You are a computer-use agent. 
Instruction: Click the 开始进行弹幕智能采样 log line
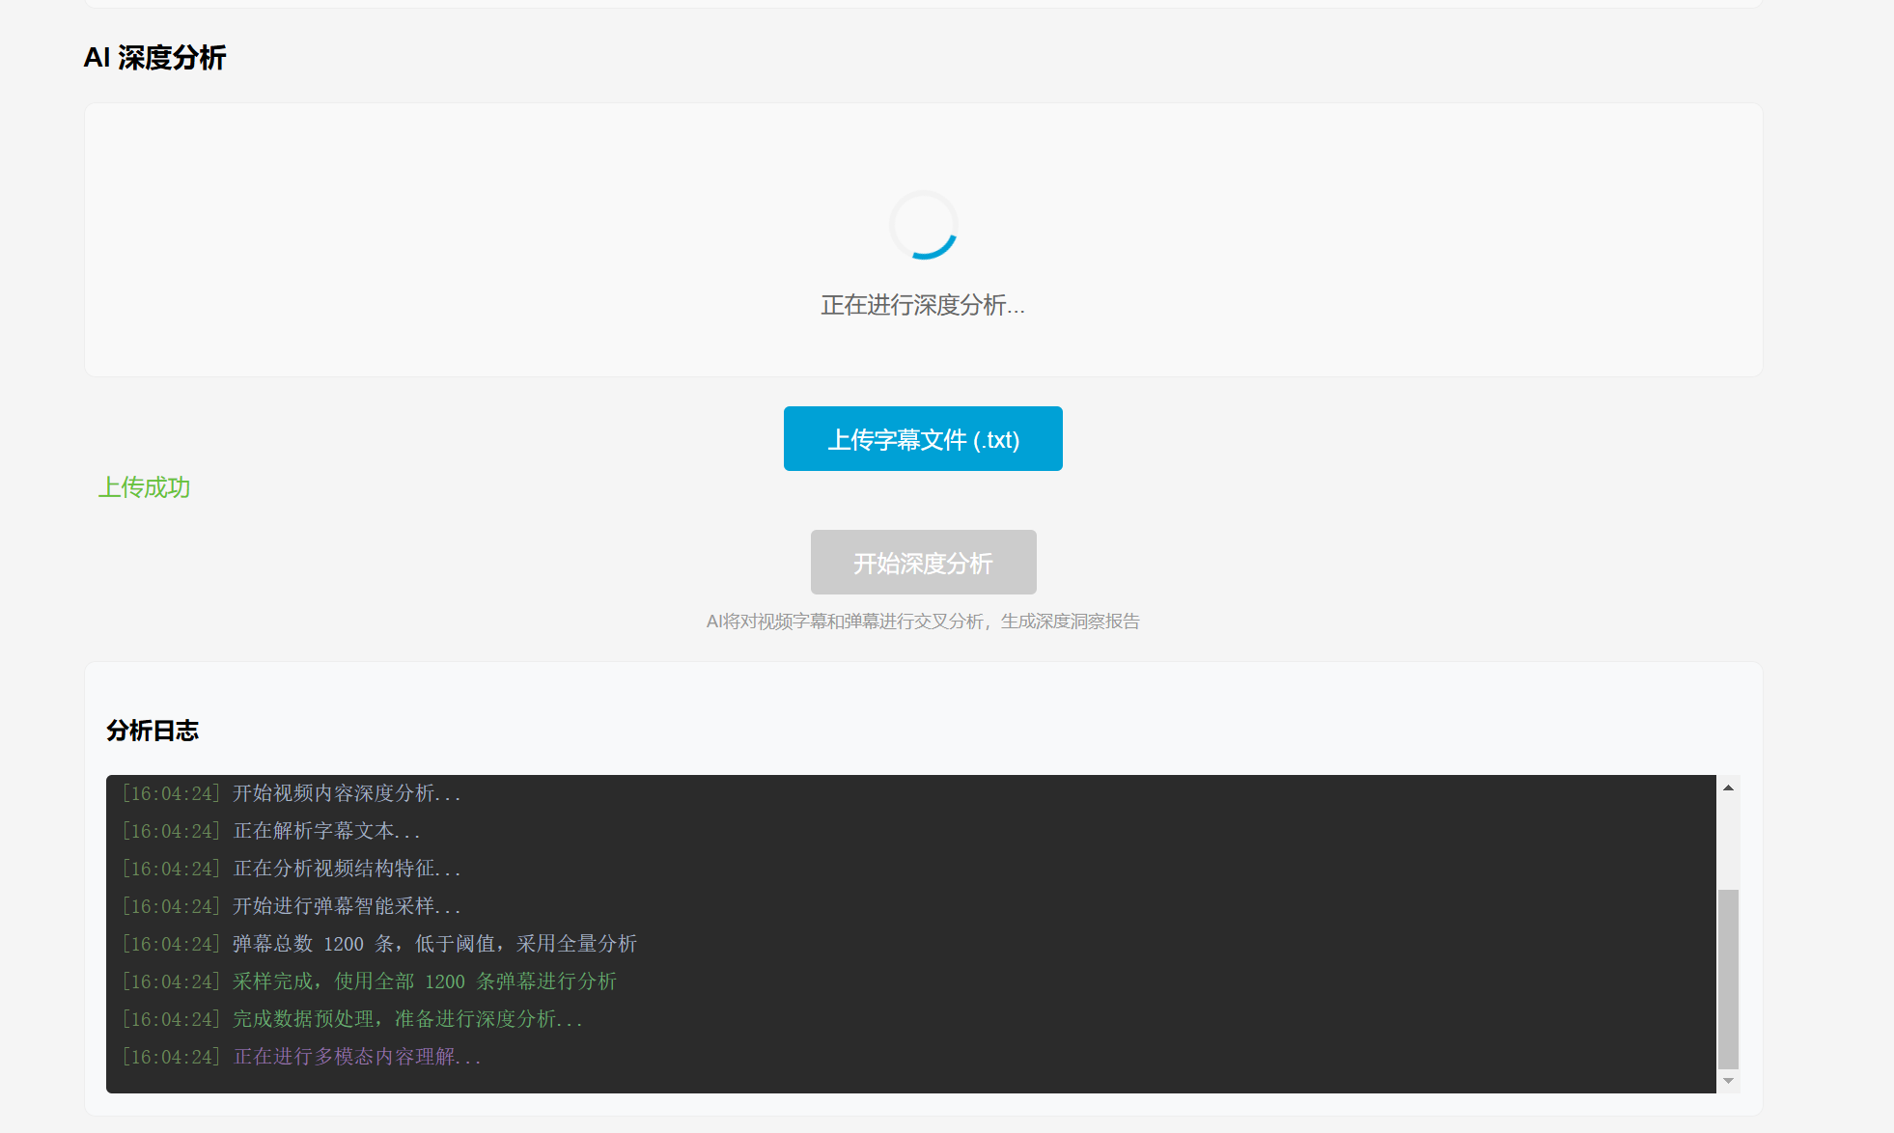347,906
